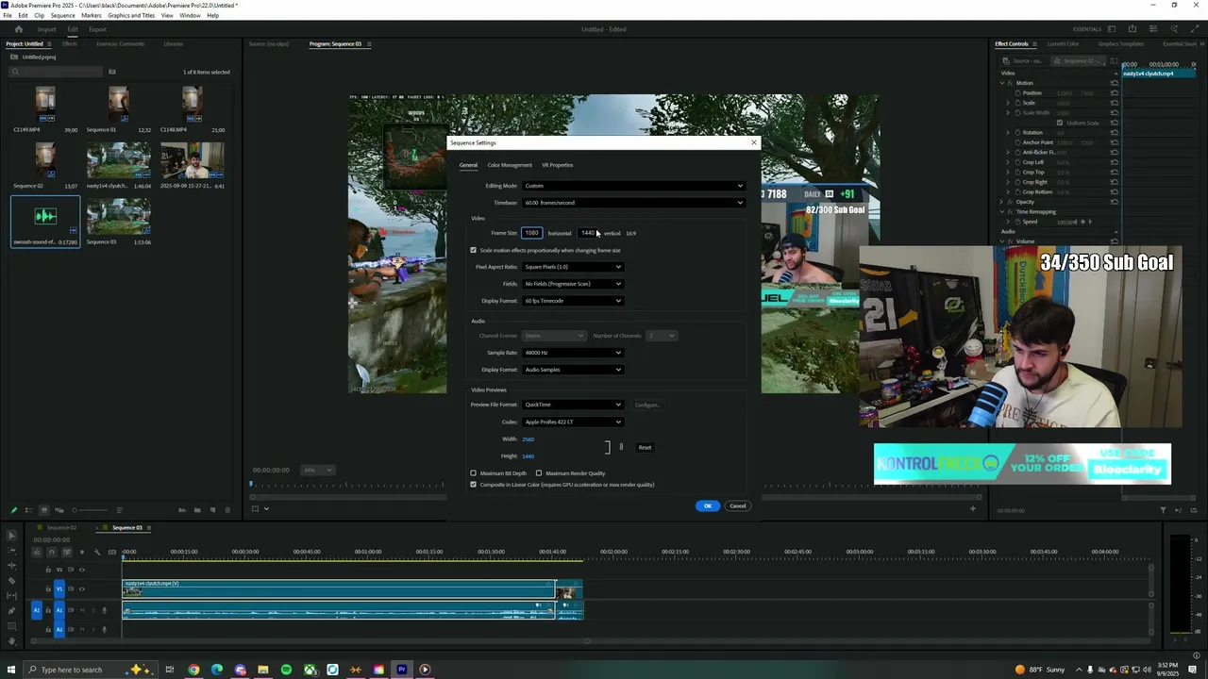This screenshot has width=1208, height=679.
Task: Toggle Composite in Linear Color checkbox
Action: coord(474,485)
